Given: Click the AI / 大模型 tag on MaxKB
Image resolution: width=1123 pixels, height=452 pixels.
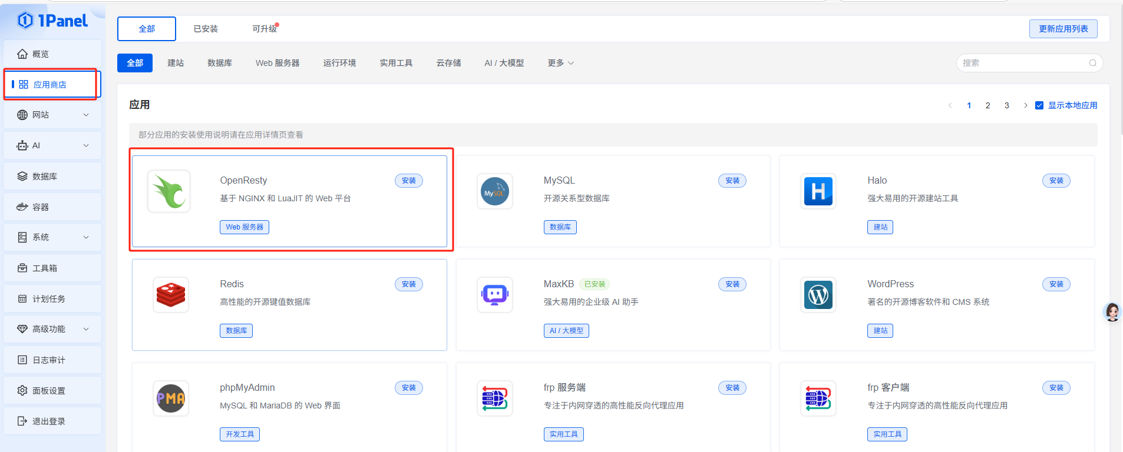Looking at the screenshot, I should click(x=566, y=331).
